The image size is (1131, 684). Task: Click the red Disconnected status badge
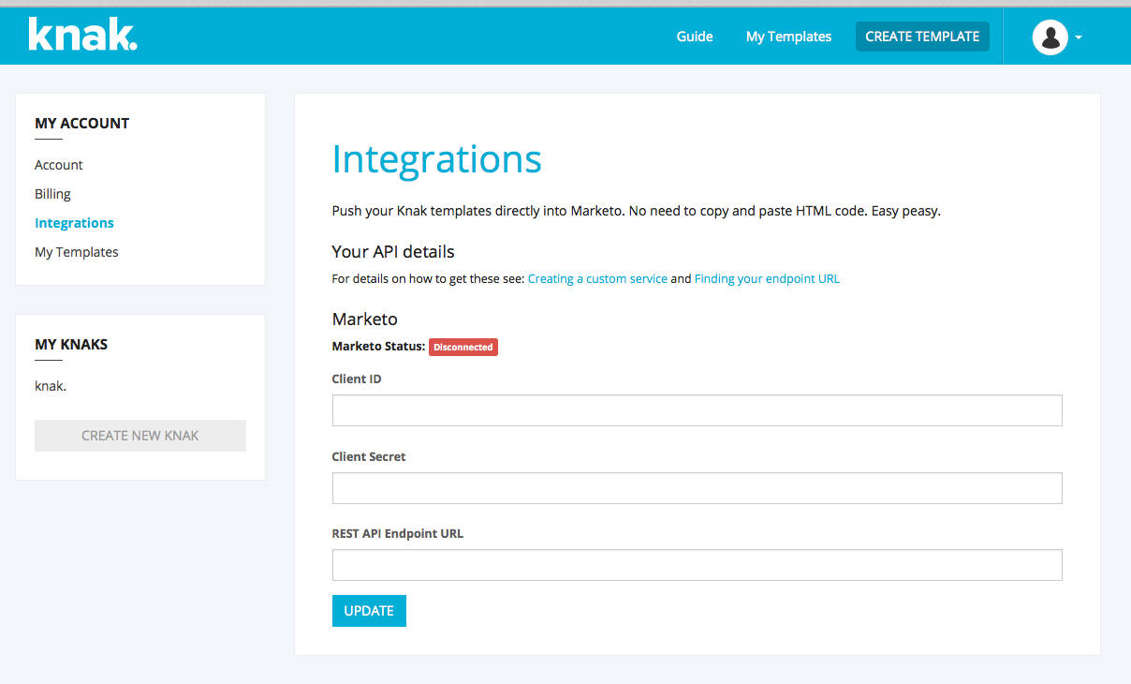point(463,347)
